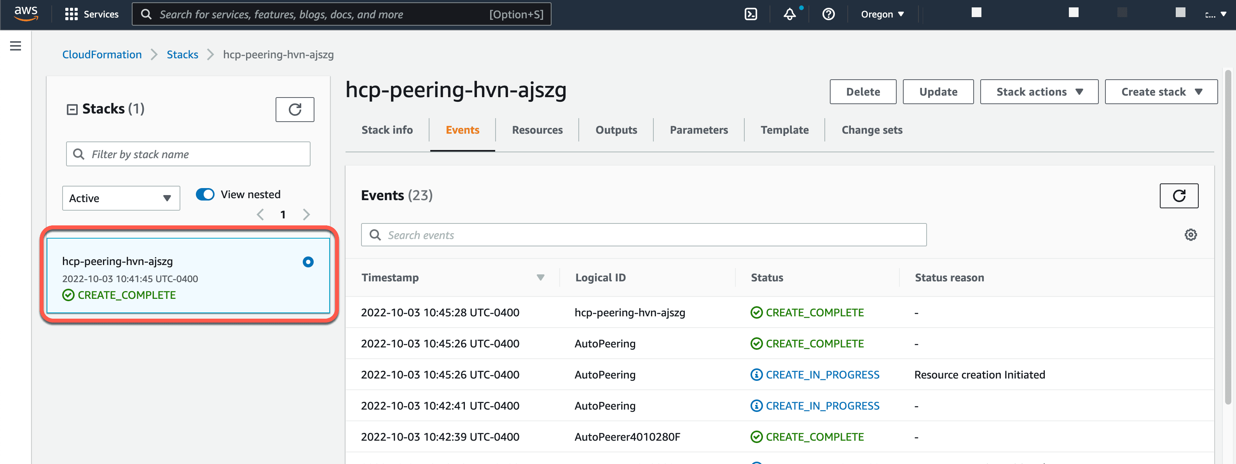Open the Oregon region dropdown

[882, 14]
